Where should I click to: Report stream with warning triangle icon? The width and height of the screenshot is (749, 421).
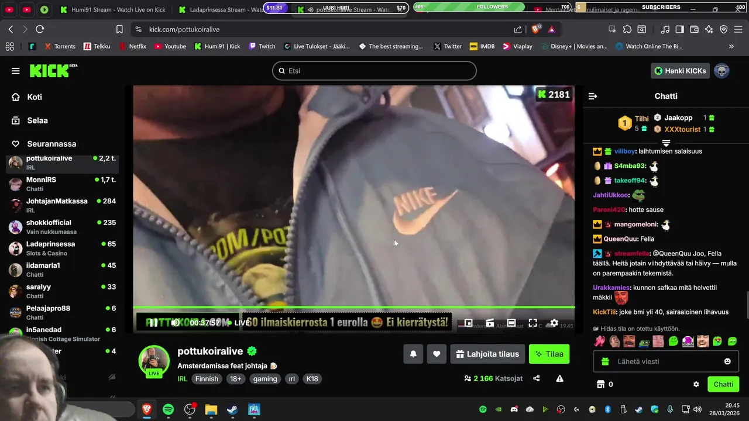coord(559,378)
